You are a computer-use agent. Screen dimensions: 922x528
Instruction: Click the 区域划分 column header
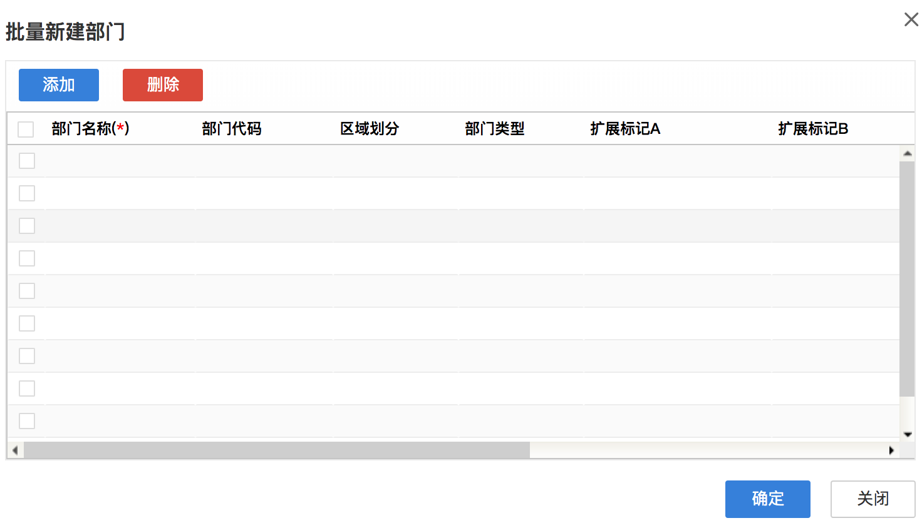point(370,129)
